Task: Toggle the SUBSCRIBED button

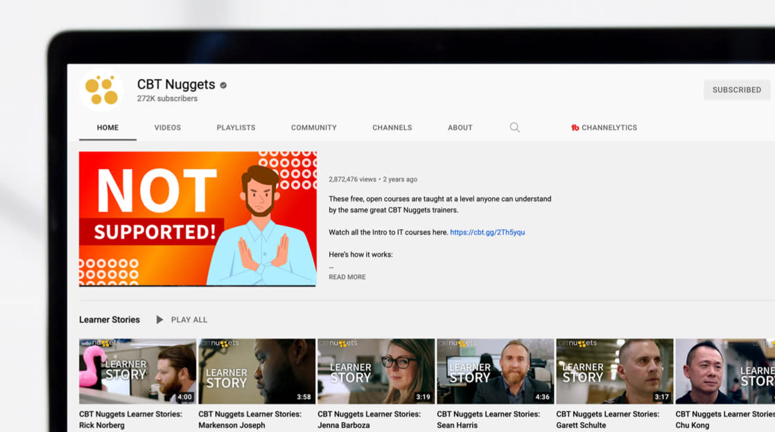Action: (736, 90)
